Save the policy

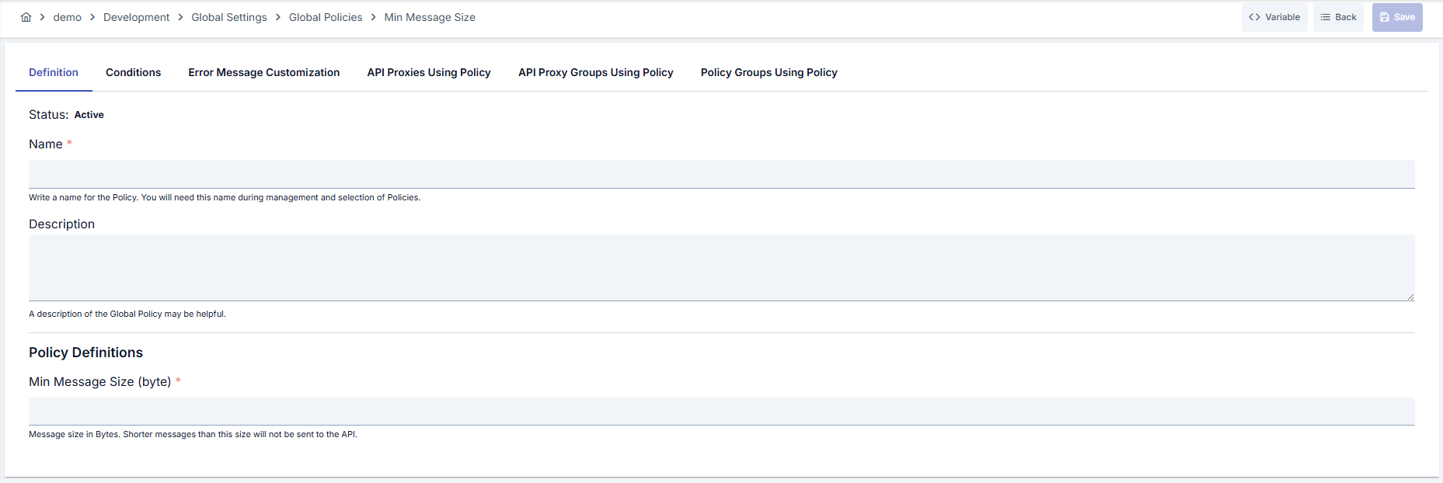1397,17
